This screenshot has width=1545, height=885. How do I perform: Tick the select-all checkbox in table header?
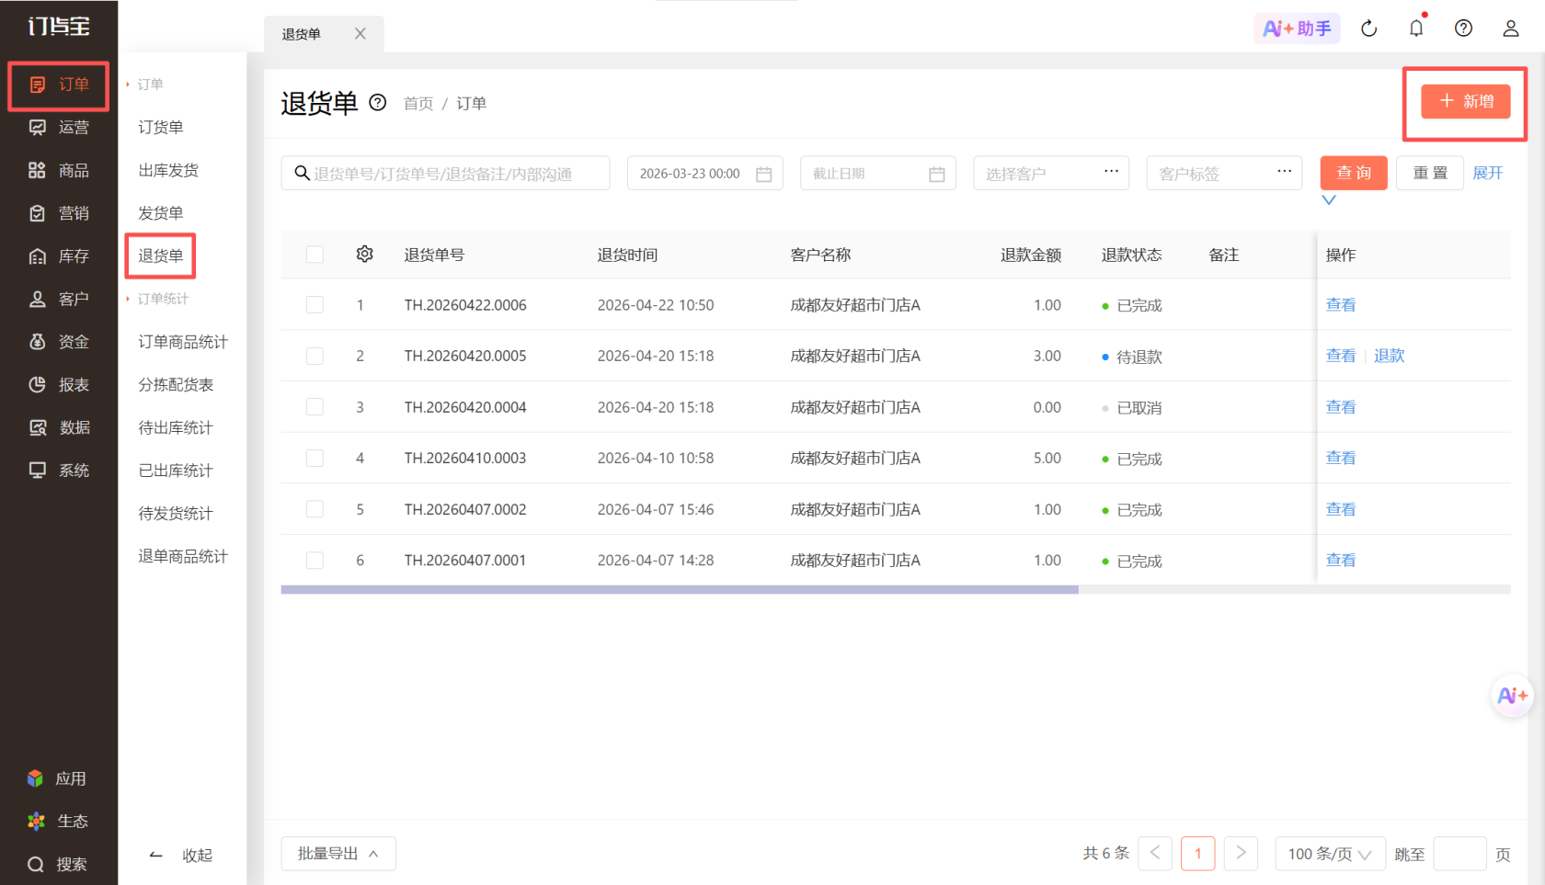pos(315,255)
